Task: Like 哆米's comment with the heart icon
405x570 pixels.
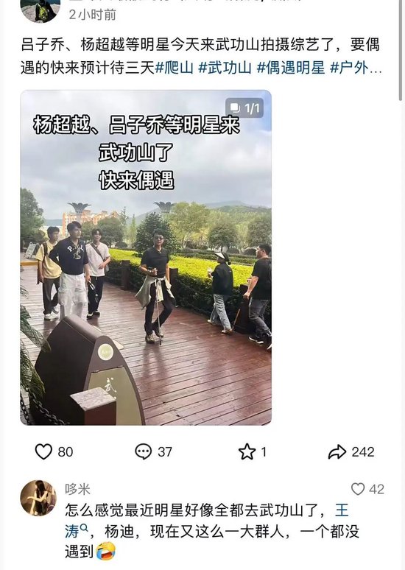Action: coord(358,489)
